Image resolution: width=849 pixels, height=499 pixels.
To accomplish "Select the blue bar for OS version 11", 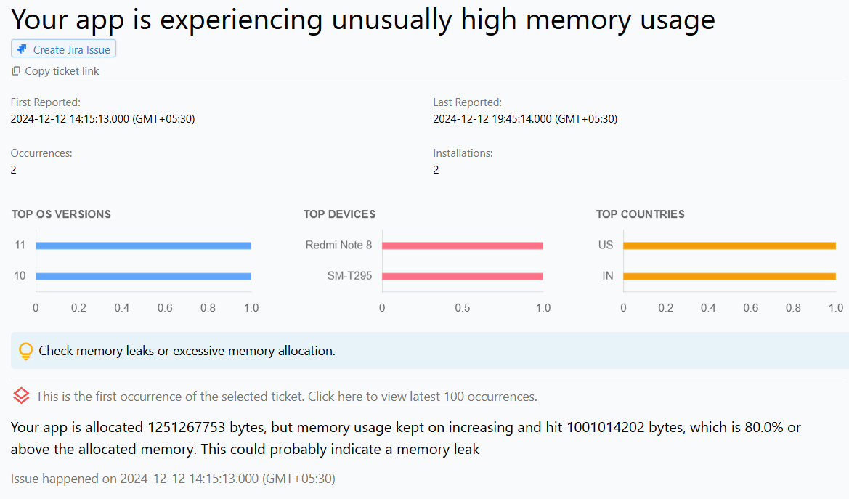I will (143, 245).
